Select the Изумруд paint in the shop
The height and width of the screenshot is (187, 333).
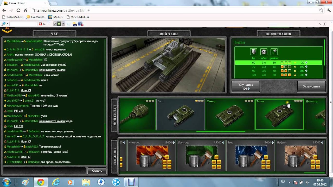click(201, 156)
